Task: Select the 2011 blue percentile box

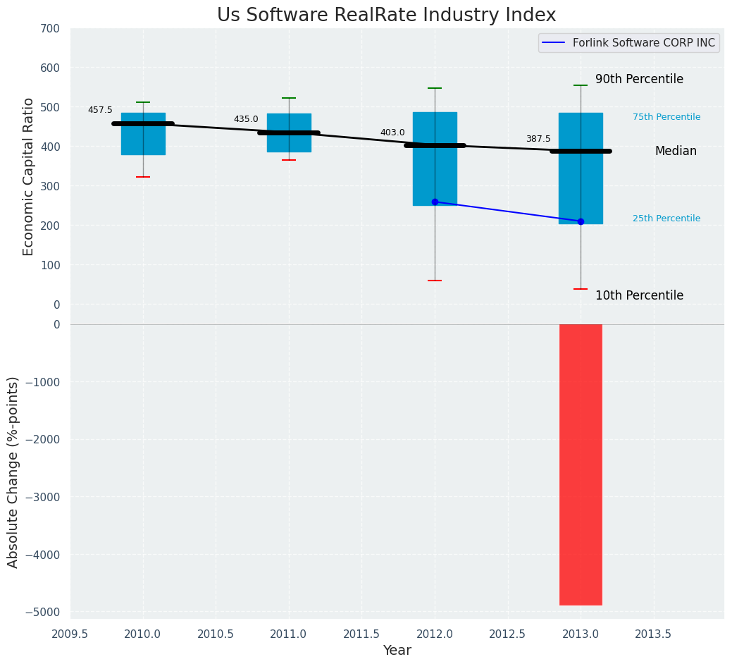Action: (x=289, y=133)
